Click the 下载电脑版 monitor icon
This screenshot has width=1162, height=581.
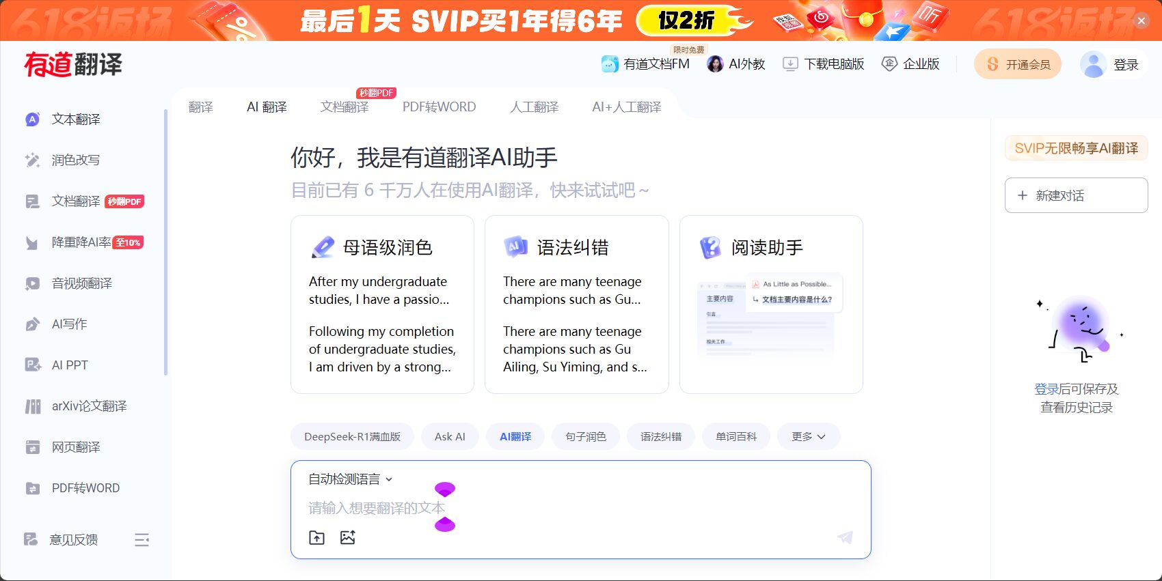pyautogui.click(x=790, y=64)
